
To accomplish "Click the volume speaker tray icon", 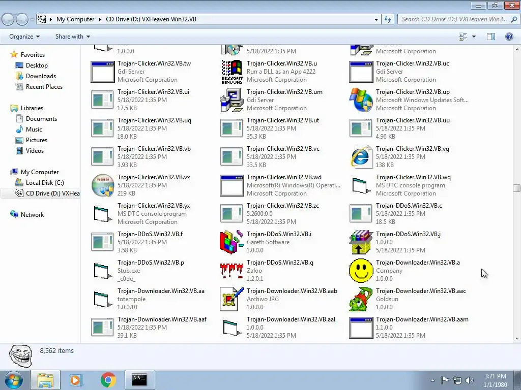I will tap(469, 380).
